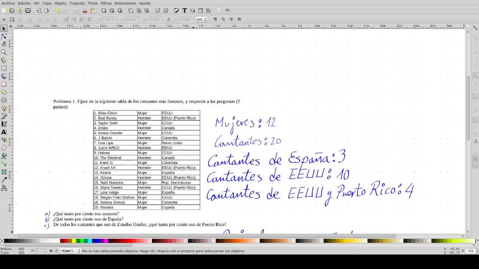This screenshot has height=269, width=479.
Task: Select the Connector diagram tool
Action: click(4, 188)
